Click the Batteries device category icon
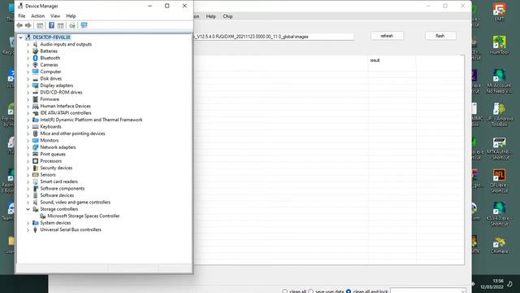The width and height of the screenshot is (520, 293). [x=36, y=51]
